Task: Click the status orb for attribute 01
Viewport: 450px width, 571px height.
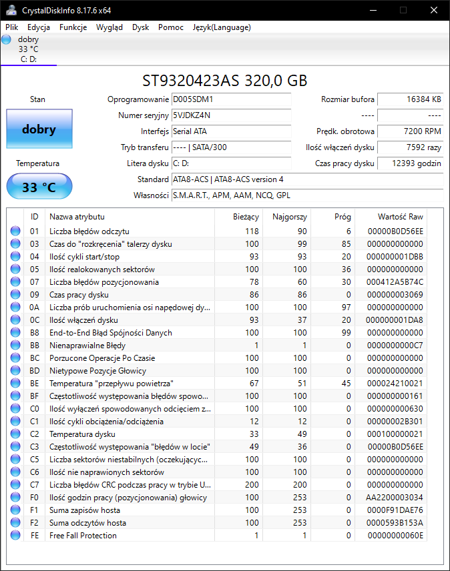Action: pos(15,231)
